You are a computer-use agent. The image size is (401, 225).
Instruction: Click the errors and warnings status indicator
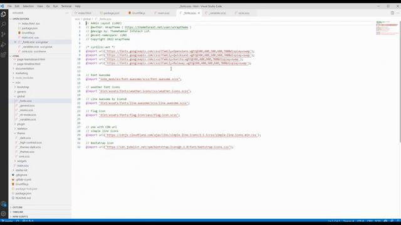pyautogui.click(x=28, y=221)
